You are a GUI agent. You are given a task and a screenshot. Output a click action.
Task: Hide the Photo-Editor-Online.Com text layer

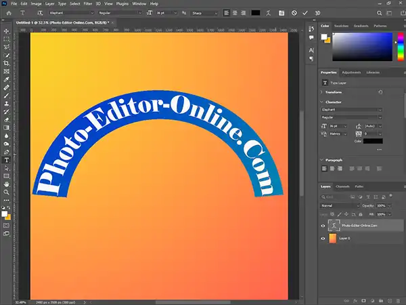pyautogui.click(x=323, y=226)
